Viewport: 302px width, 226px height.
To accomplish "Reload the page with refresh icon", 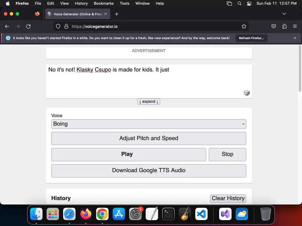I will 28,26.
